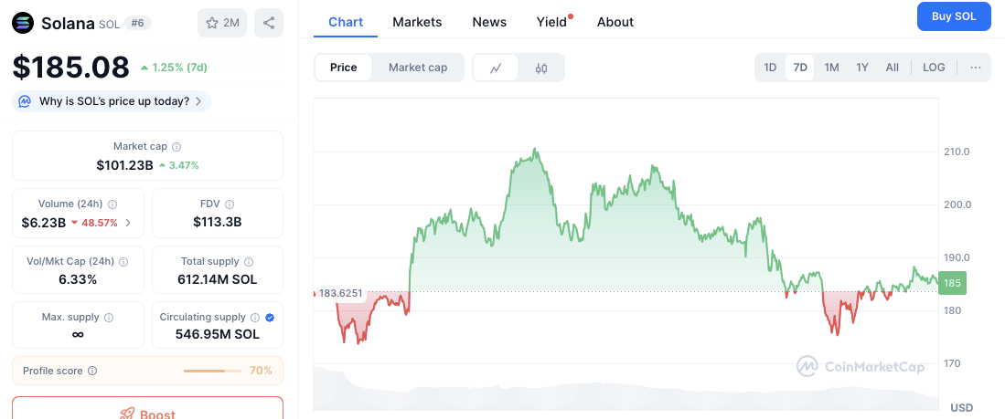The image size is (1005, 419).
Task: Open the chart more options ellipsis menu
Action: 975,68
